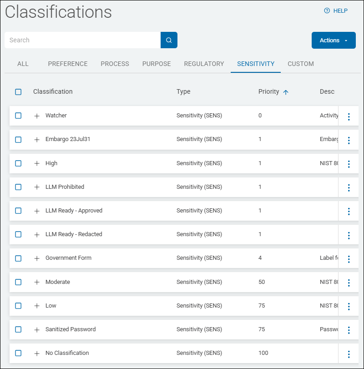Screen dimensions: 364x369
Task: Open kebab menu for LLM Prohibited row
Action: 349,187
